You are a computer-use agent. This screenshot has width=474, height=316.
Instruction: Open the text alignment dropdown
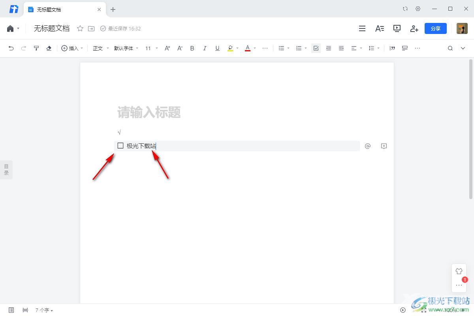(357, 48)
